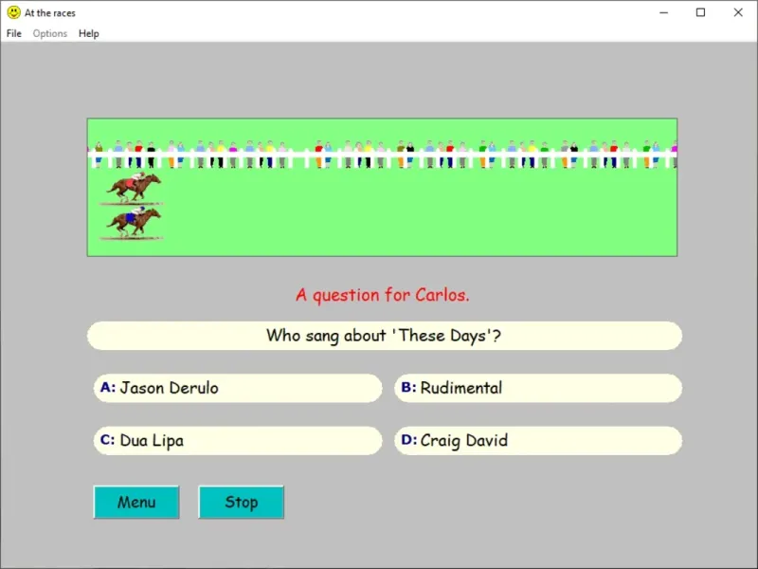Open the File menu
Image resolution: width=758 pixels, height=569 pixels.
click(x=14, y=33)
